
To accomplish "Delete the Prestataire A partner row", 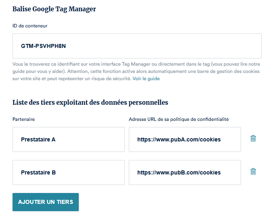I will pyautogui.click(x=253, y=138).
